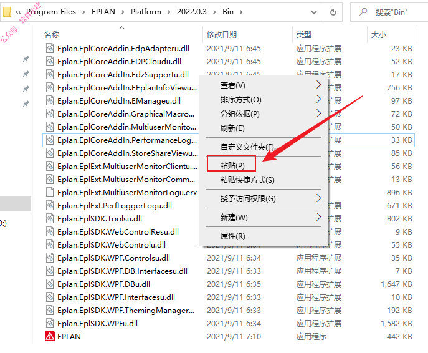Expand the chevron after 2022.0.3 in the path
This screenshot has width=428, height=353.
214,12
